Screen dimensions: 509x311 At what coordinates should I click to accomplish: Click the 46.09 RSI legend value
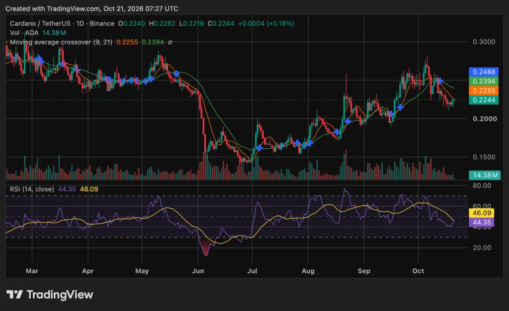tap(89, 189)
